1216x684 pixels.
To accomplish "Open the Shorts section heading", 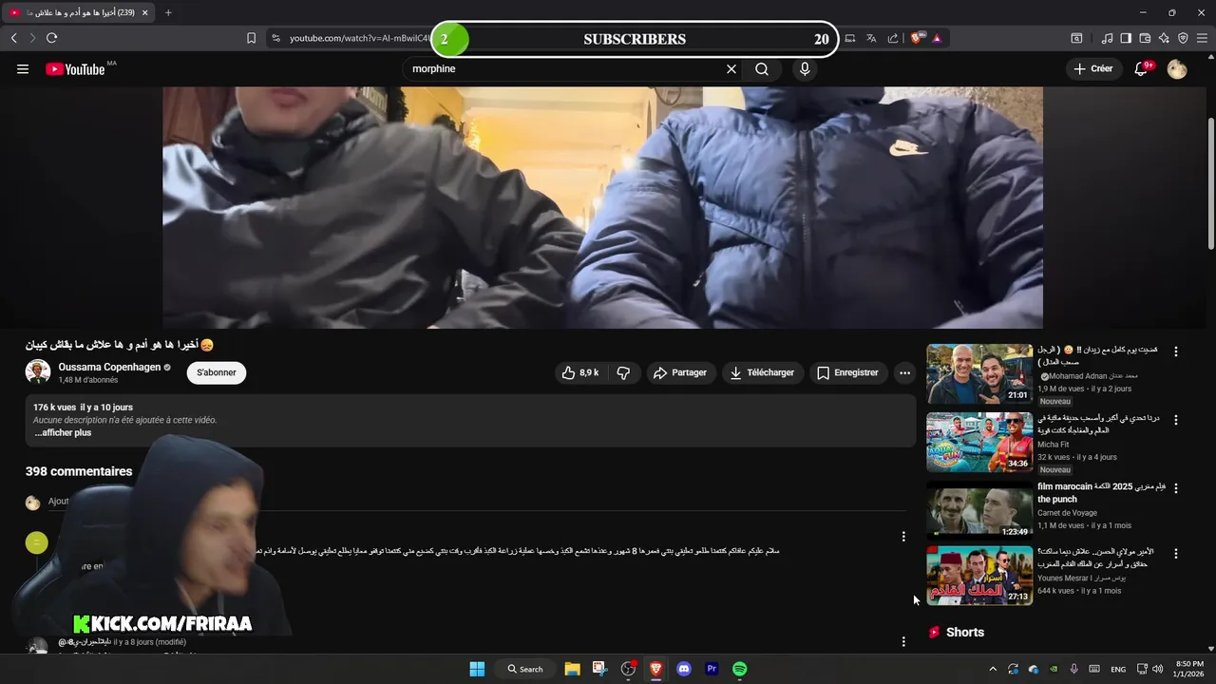I will tap(956, 632).
